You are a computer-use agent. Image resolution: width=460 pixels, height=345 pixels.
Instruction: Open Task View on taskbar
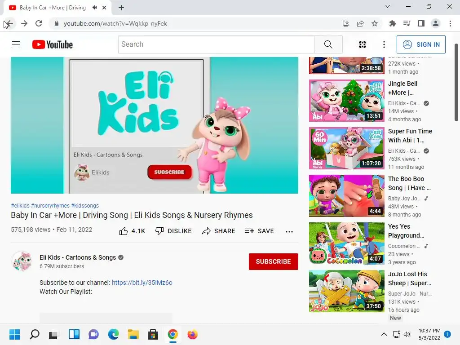pyautogui.click(x=54, y=334)
